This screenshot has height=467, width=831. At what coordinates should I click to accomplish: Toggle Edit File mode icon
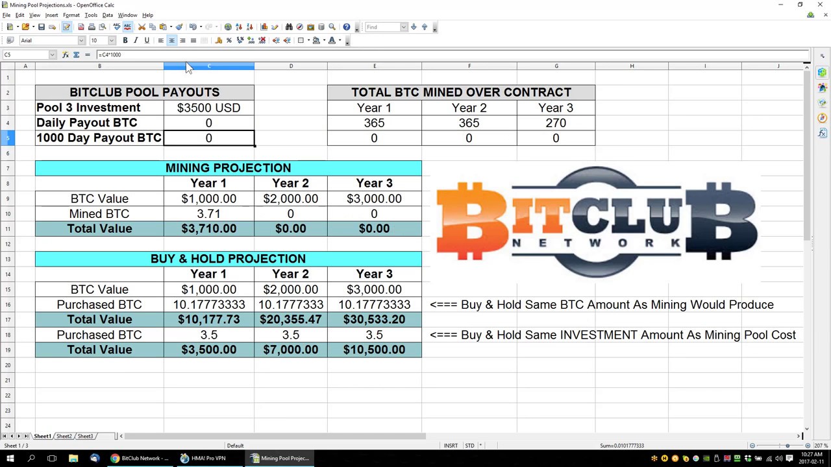point(66,27)
